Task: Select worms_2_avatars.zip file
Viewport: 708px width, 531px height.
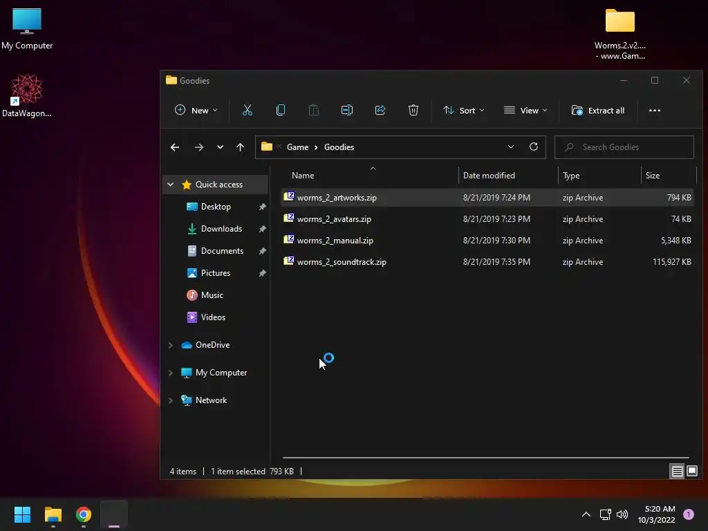Action: coord(487,219)
